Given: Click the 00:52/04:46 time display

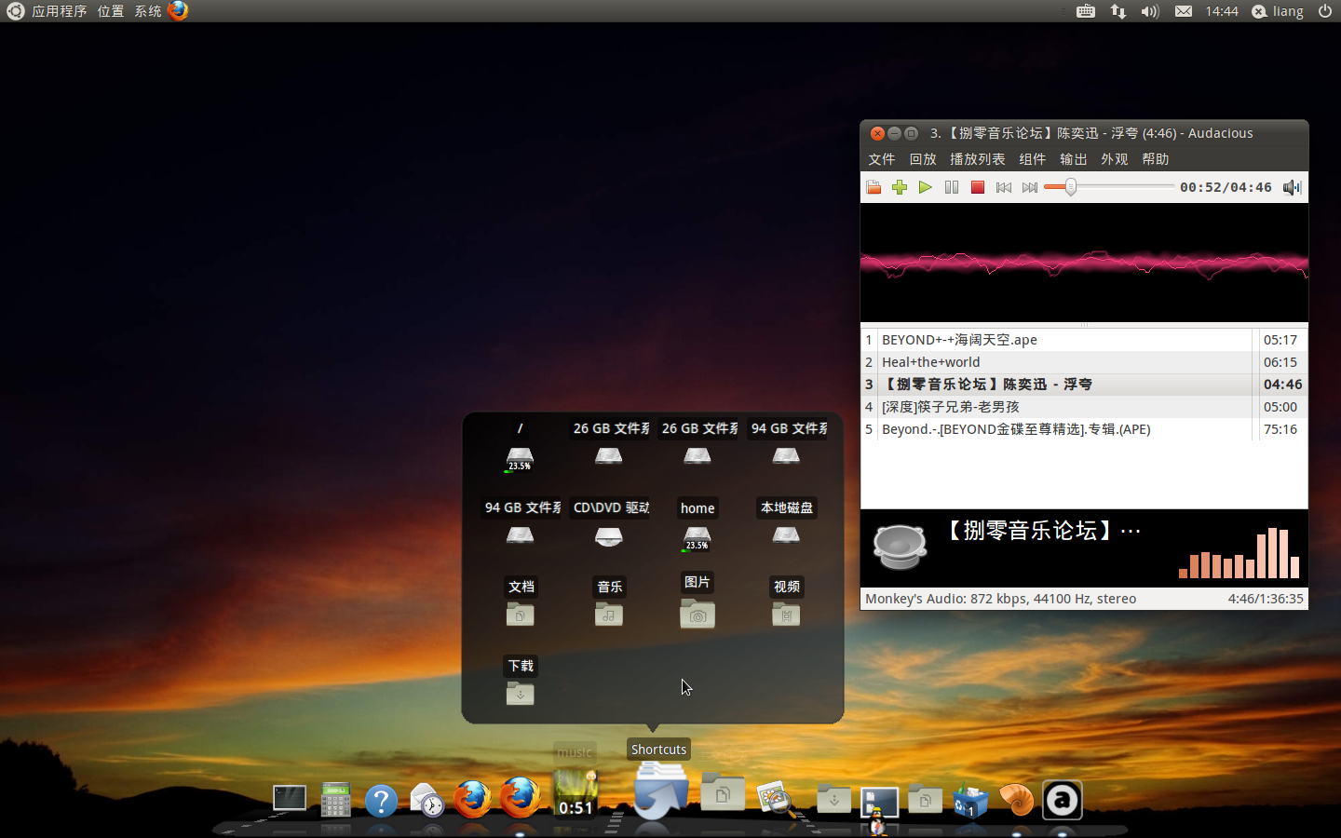Looking at the screenshot, I should (x=1226, y=187).
